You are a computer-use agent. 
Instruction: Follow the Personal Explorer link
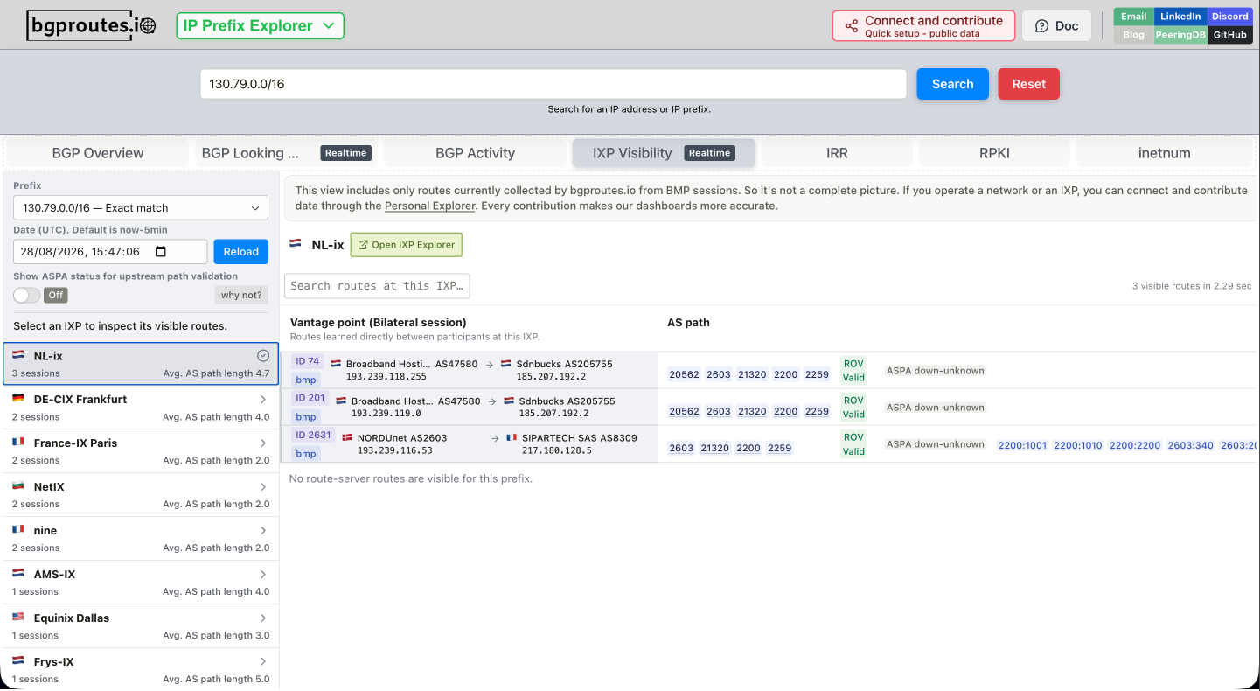[430, 206]
